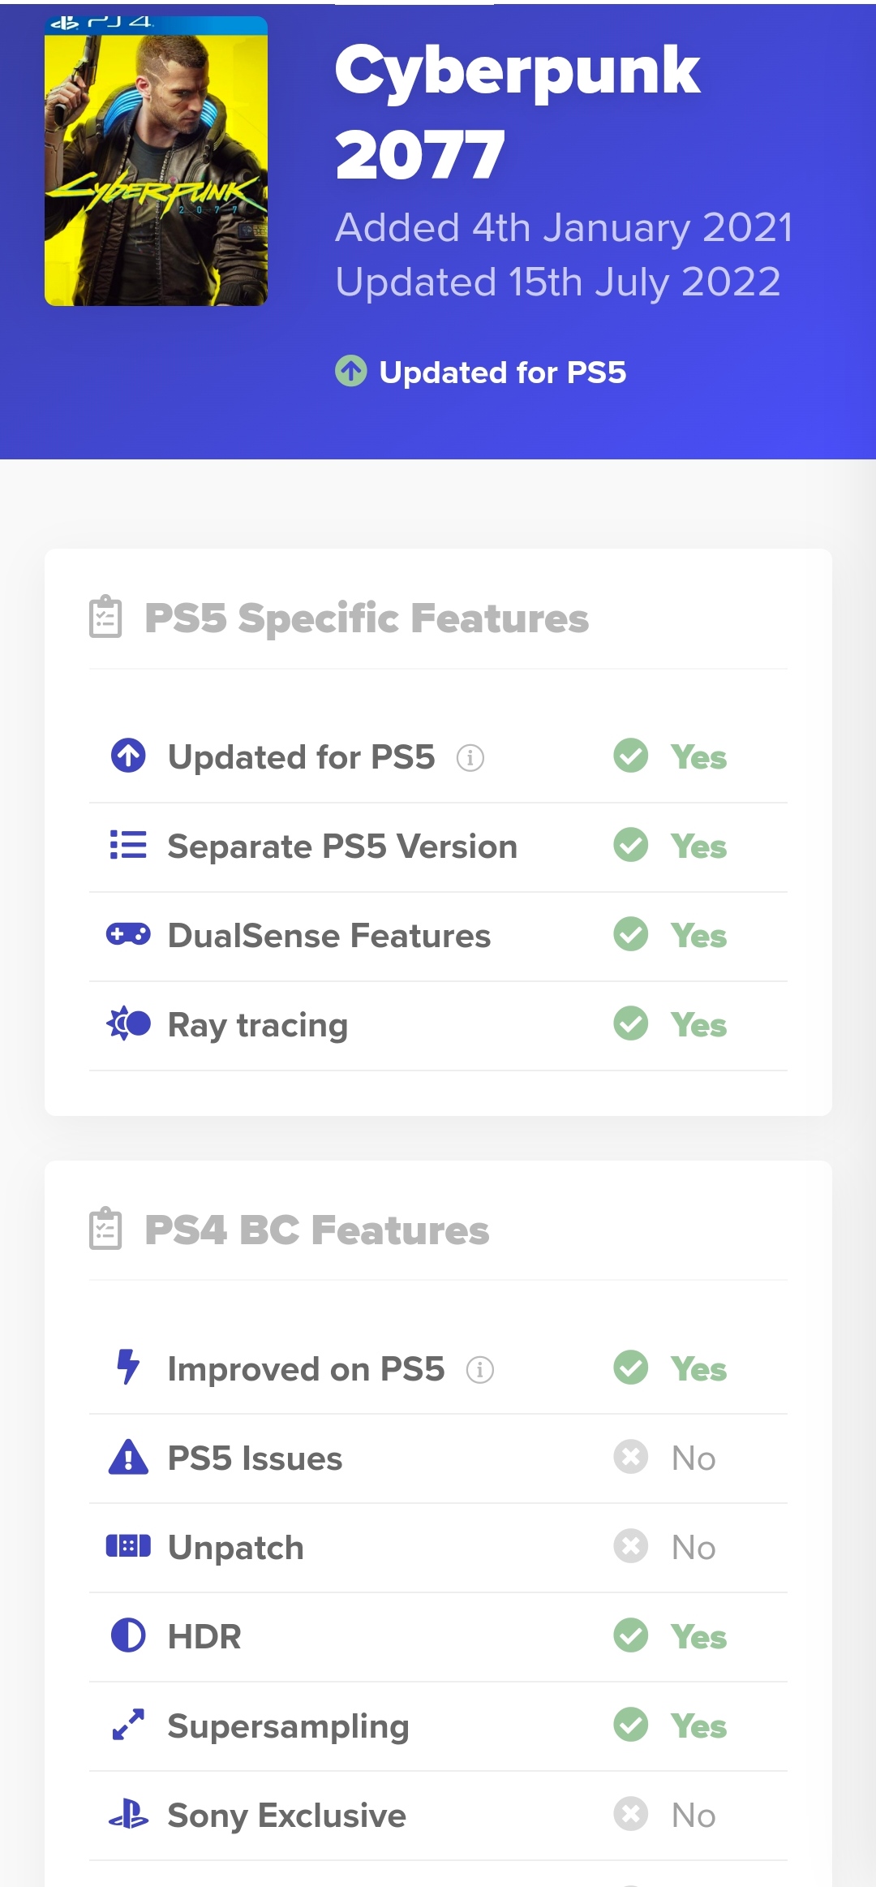Click the Supersampling arrows icon

pyautogui.click(x=128, y=1725)
